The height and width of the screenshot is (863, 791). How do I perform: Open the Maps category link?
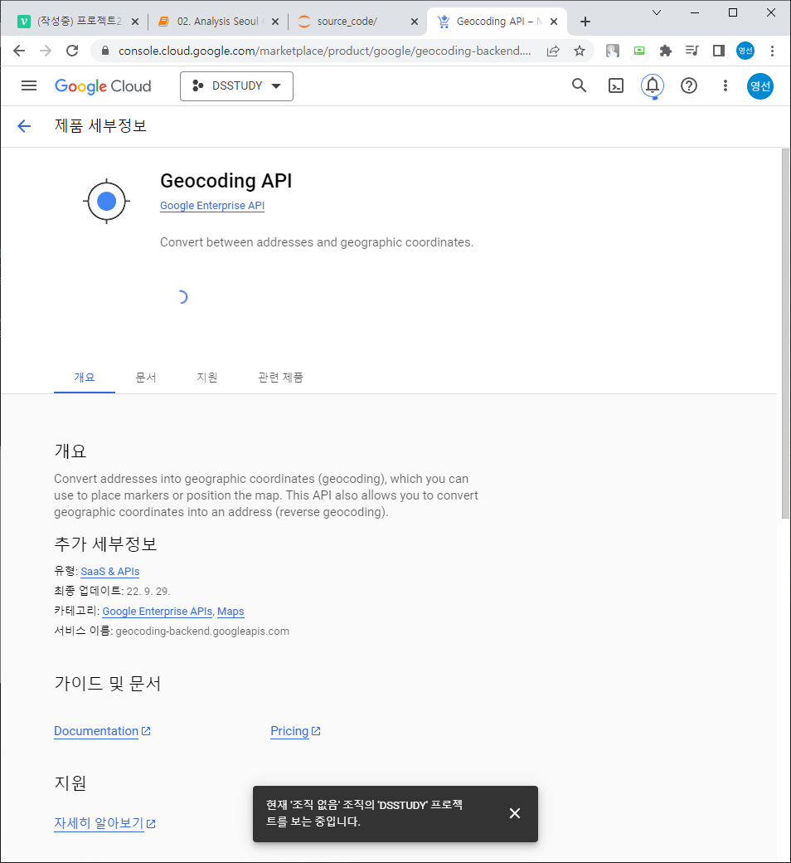pos(231,611)
